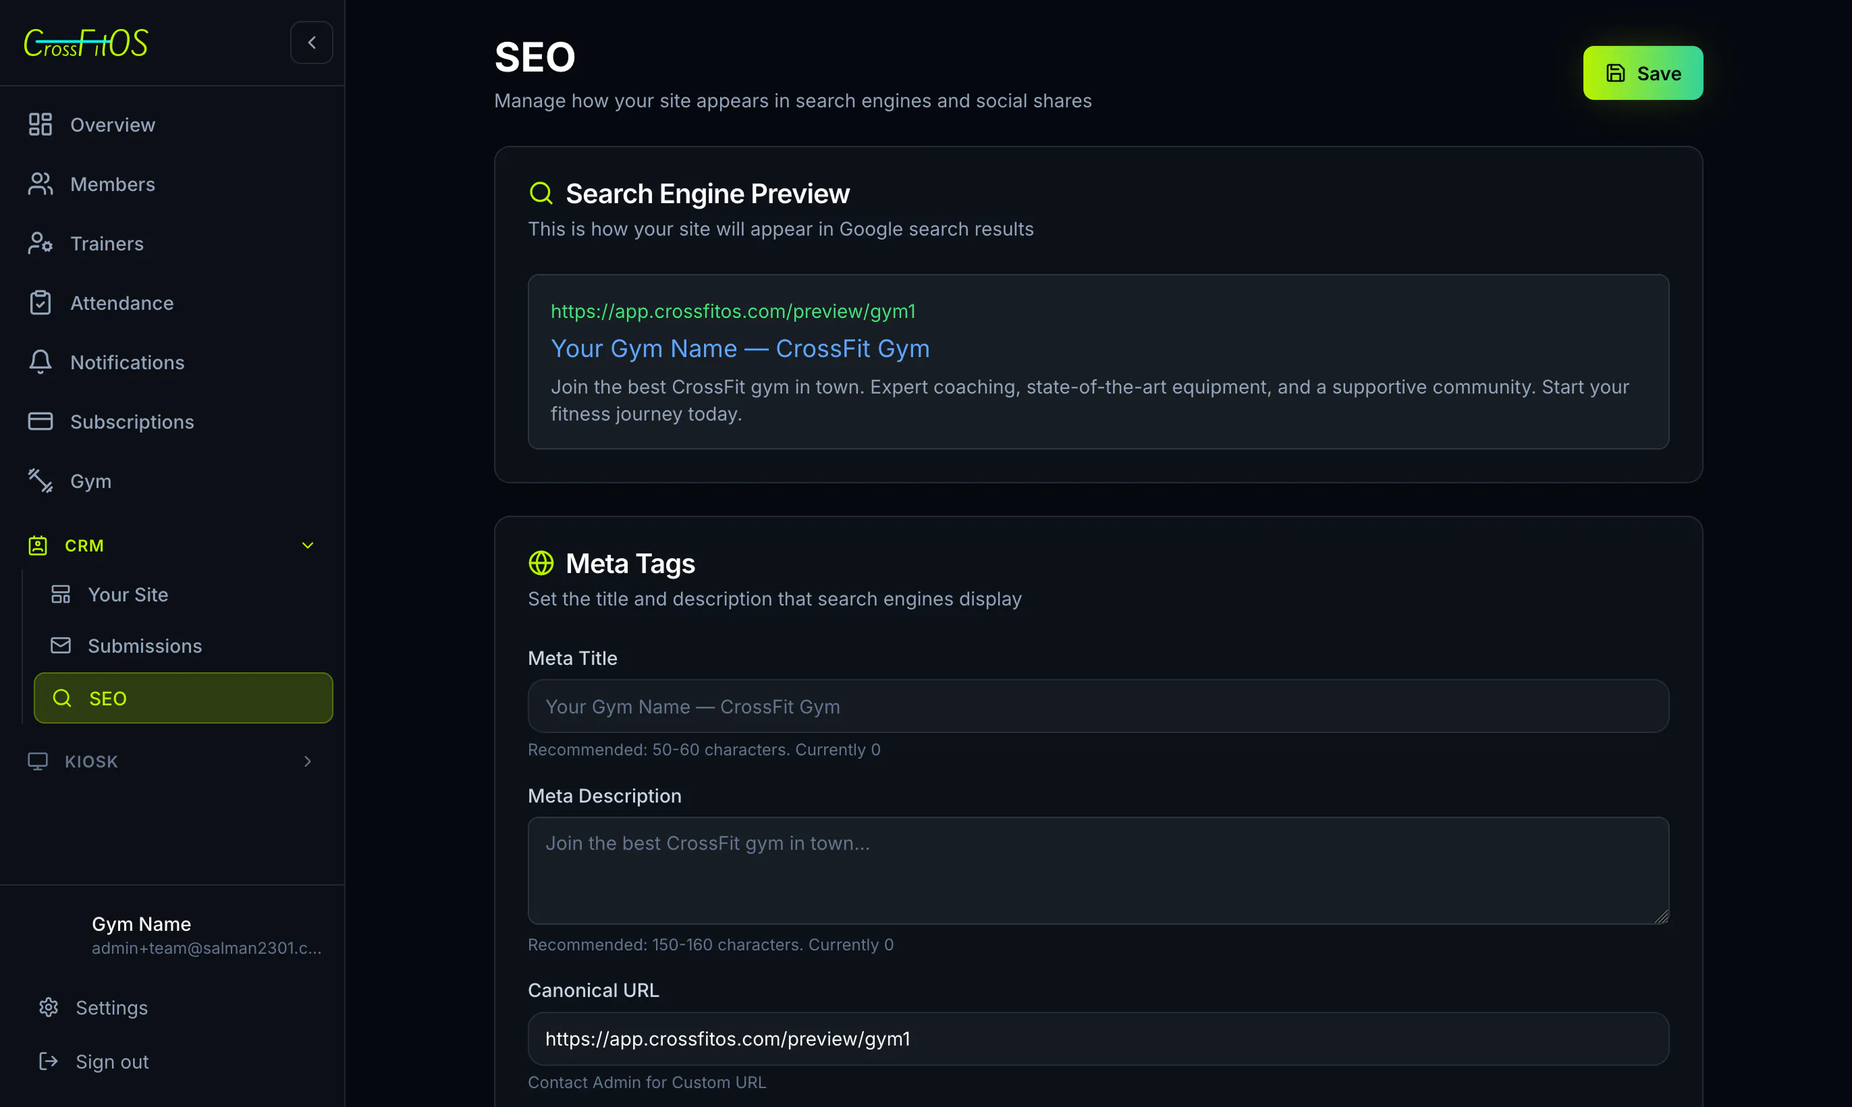Click the preview URL link
This screenshot has width=1852, height=1107.
click(732, 310)
